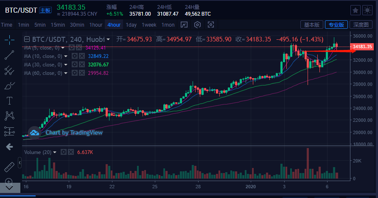
Task: Toggle light theme with sun icon
Action: tap(367, 10)
